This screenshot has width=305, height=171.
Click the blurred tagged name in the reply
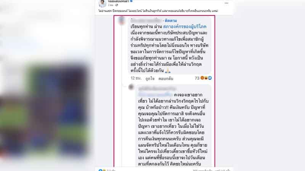tap(155, 95)
